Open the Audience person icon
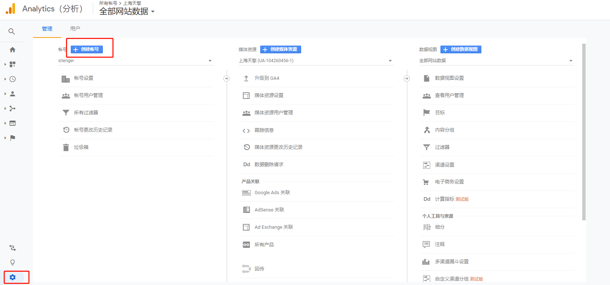This screenshot has width=610, height=285. coord(13,94)
